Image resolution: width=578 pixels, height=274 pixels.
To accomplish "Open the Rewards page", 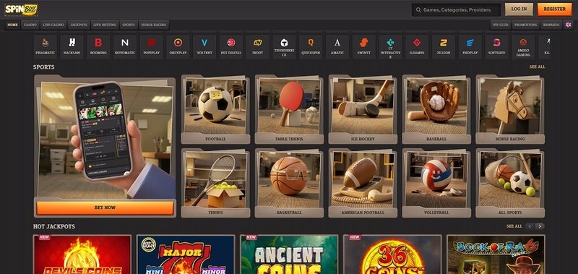I will (x=551, y=25).
